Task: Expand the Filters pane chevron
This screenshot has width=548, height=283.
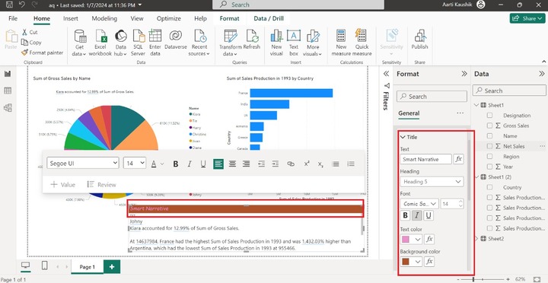Action: (386, 74)
